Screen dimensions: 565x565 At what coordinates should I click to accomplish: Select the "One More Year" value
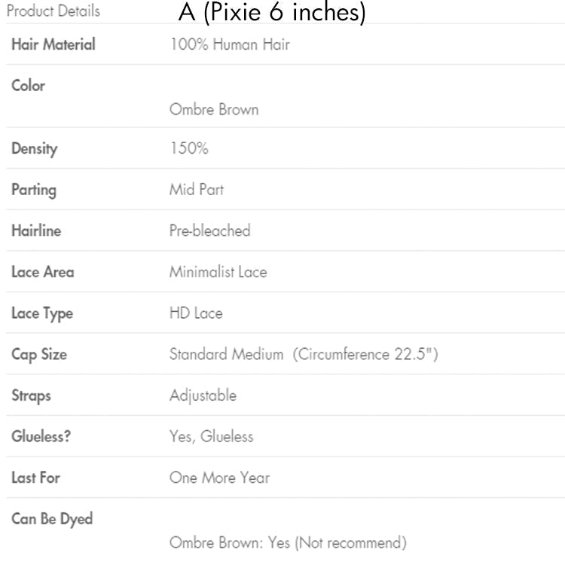(219, 478)
